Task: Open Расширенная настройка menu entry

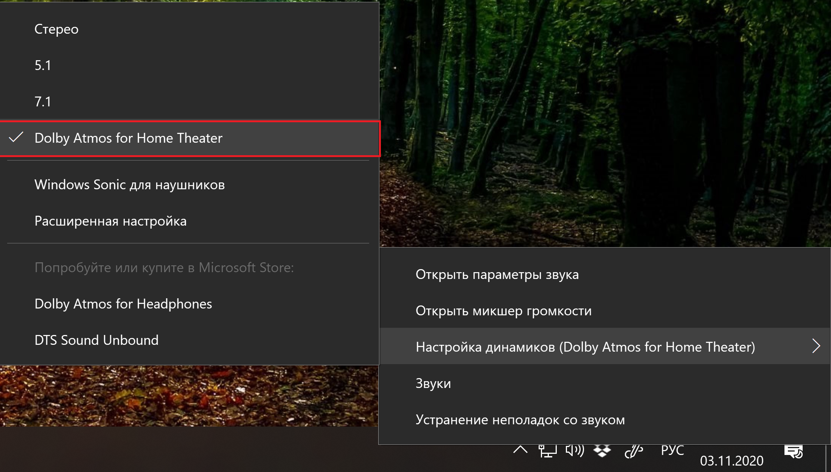Action: click(x=110, y=221)
